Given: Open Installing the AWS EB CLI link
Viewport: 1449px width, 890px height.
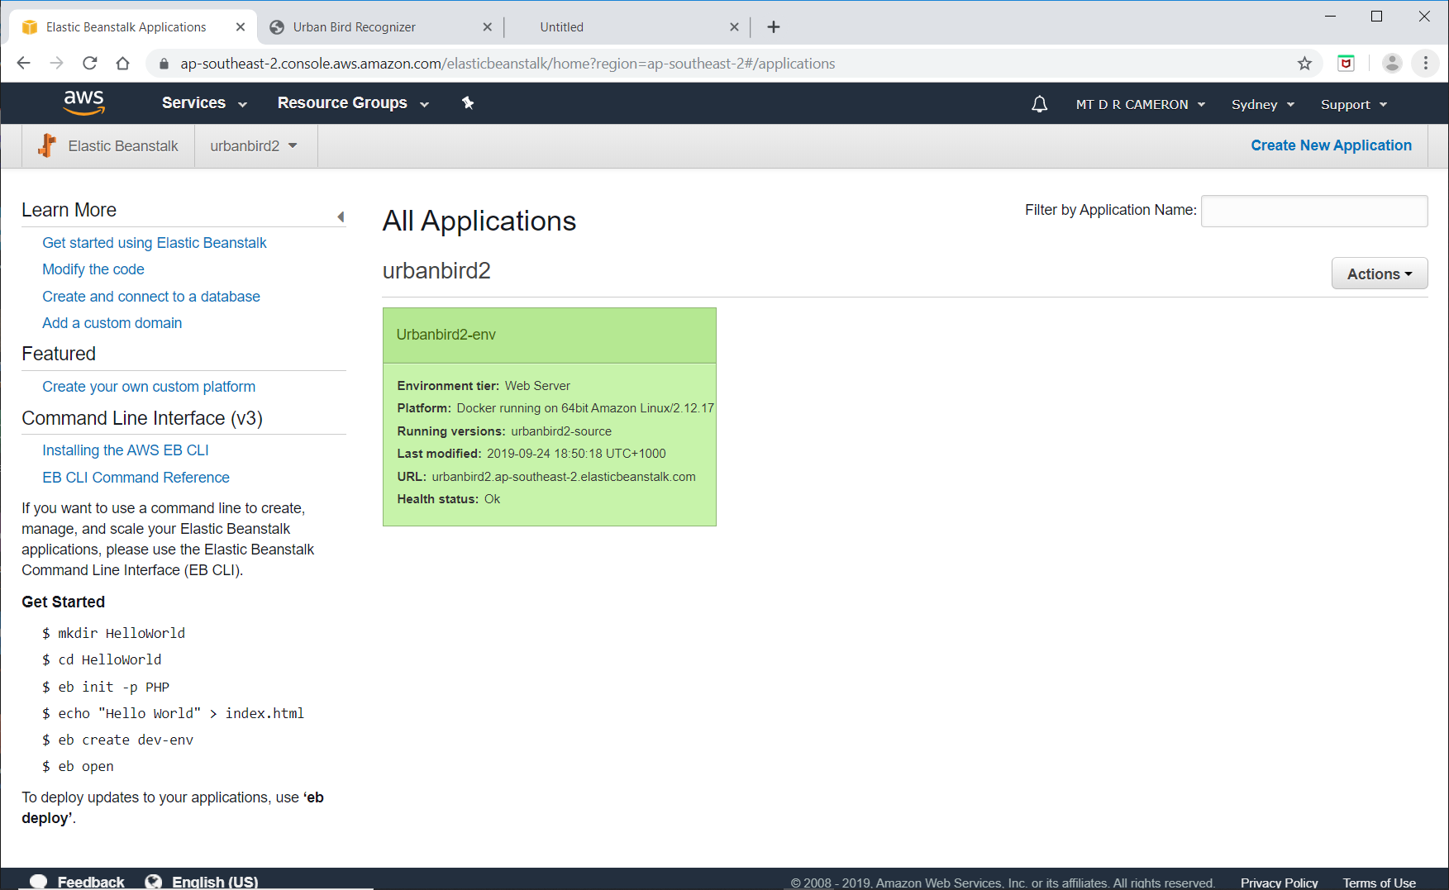Looking at the screenshot, I should point(126,450).
